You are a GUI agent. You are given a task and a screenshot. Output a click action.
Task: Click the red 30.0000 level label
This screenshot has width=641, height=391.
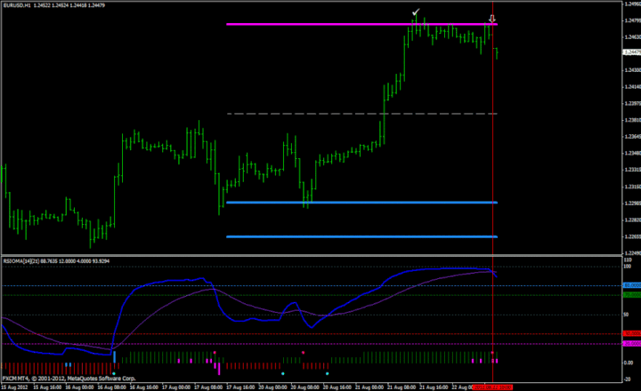pos(631,333)
